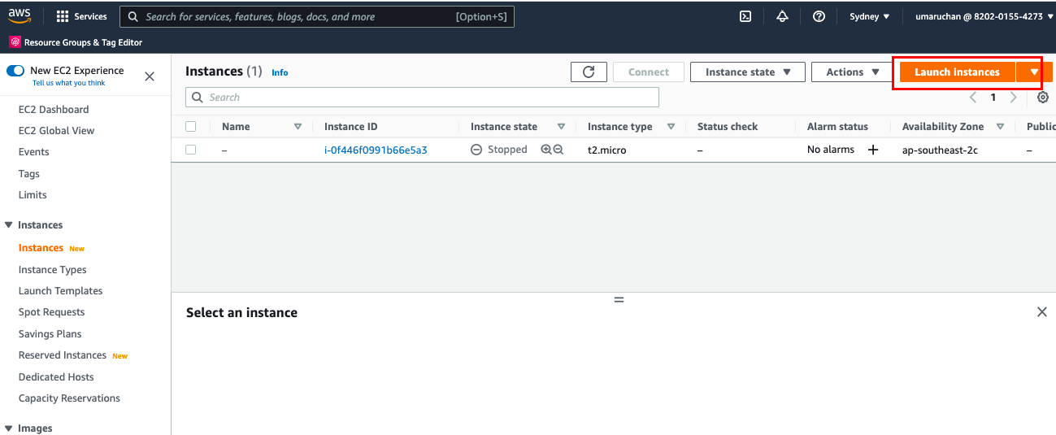Click the search magnifier in instances filter

[198, 98]
